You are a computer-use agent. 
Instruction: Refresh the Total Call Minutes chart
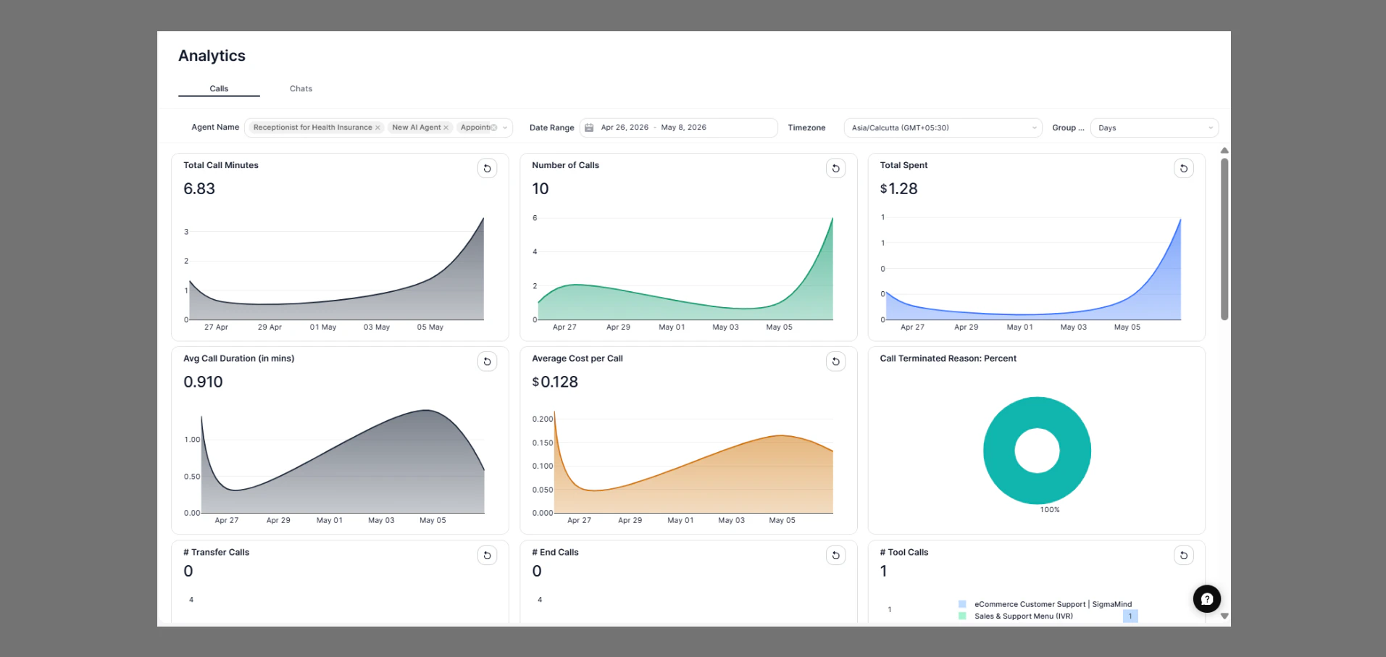[x=487, y=169]
